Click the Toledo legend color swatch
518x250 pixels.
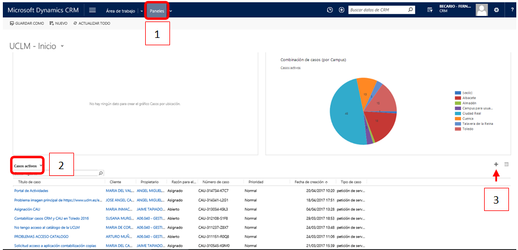pyautogui.click(x=458, y=130)
